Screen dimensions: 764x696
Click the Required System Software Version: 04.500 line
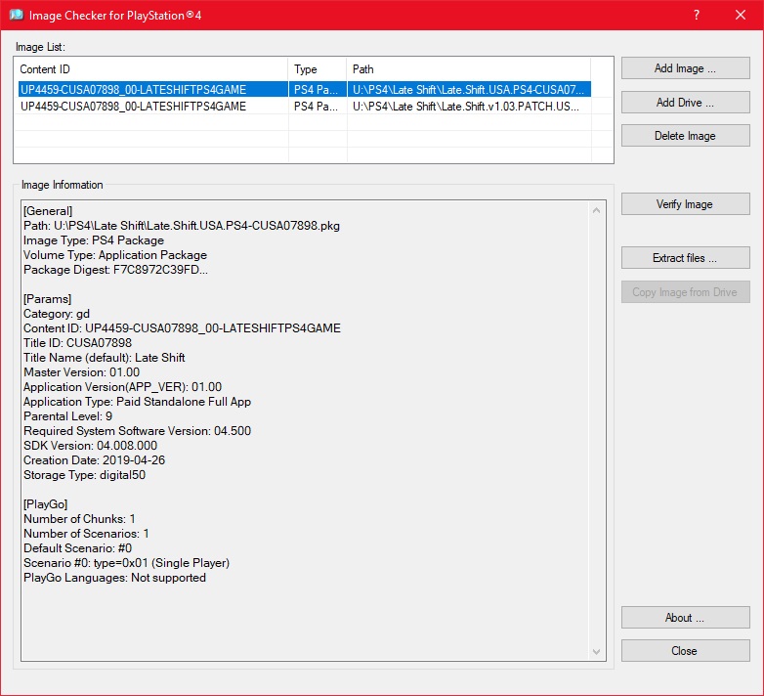point(138,431)
